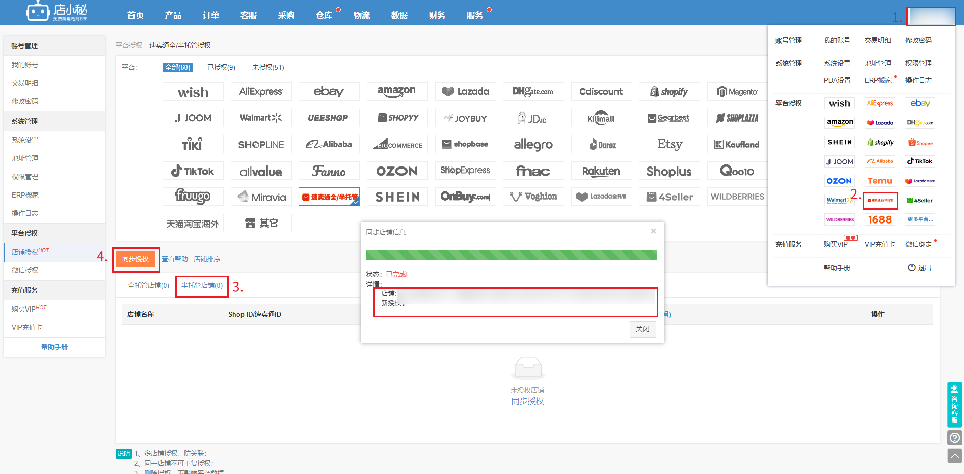The height and width of the screenshot is (474, 964).
Task: Select the Walmart platform tile in main grid
Action: point(261,118)
